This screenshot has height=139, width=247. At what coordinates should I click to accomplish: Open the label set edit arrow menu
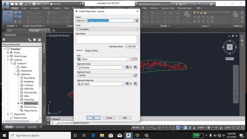coord(130,84)
